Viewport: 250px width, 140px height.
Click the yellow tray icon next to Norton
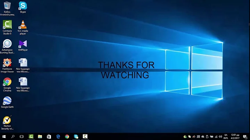[x=190, y=137]
